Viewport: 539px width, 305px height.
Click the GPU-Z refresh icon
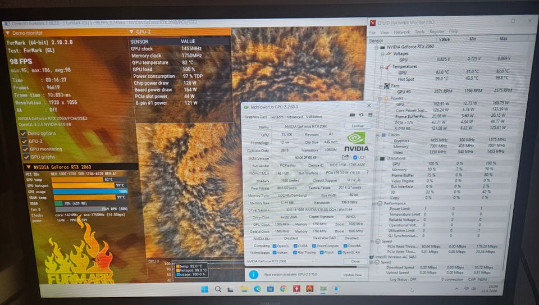coord(361,115)
